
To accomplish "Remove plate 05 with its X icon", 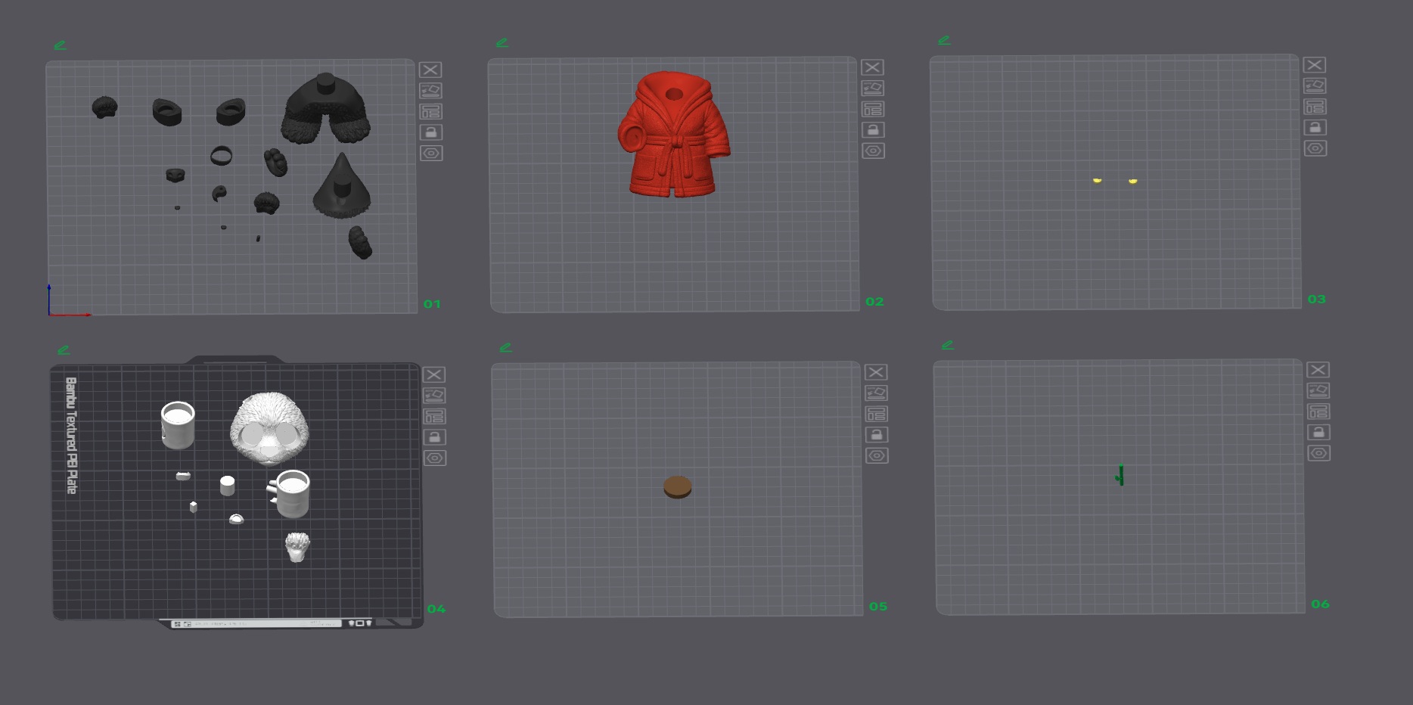I will tap(876, 372).
